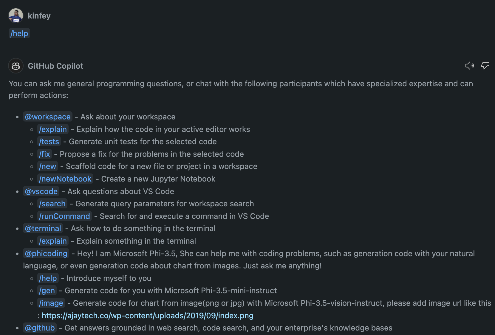The width and height of the screenshot is (495, 335).
Task: Open the ajaytech.co index.png URL
Action: coord(148,316)
